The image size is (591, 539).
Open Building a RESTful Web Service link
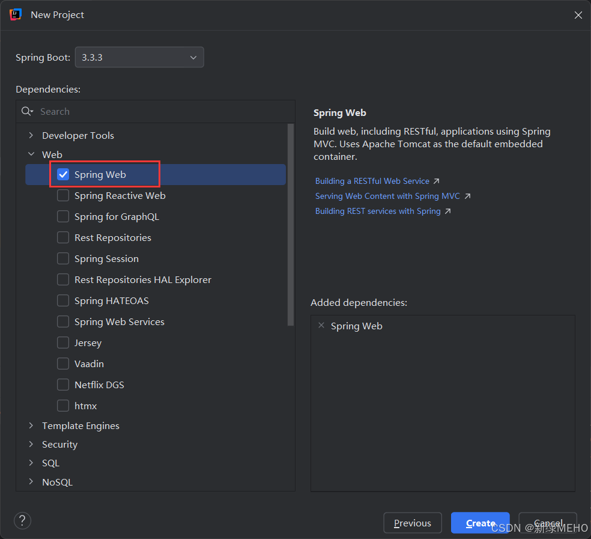pos(372,181)
